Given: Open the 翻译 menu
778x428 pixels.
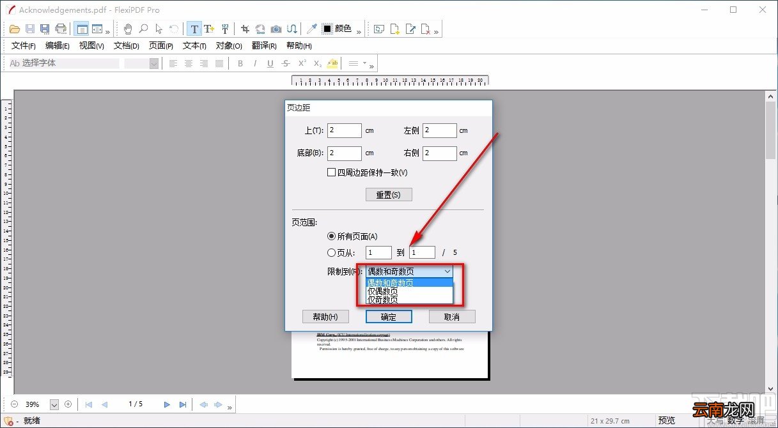Looking at the screenshot, I should tap(264, 46).
